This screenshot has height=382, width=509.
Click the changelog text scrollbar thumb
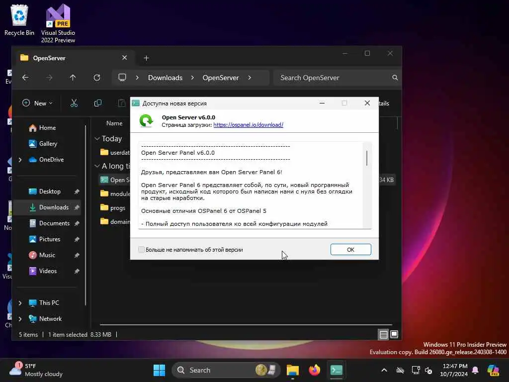pyautogui.click(x=367, y=158)
